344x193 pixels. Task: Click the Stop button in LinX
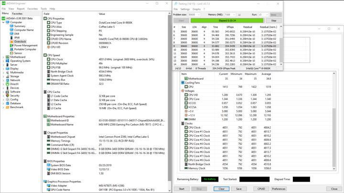click(274, 20)
